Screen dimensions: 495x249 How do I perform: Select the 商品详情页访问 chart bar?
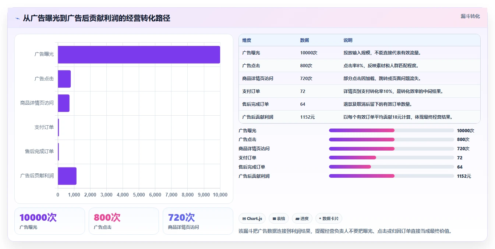tap(64, 103)
